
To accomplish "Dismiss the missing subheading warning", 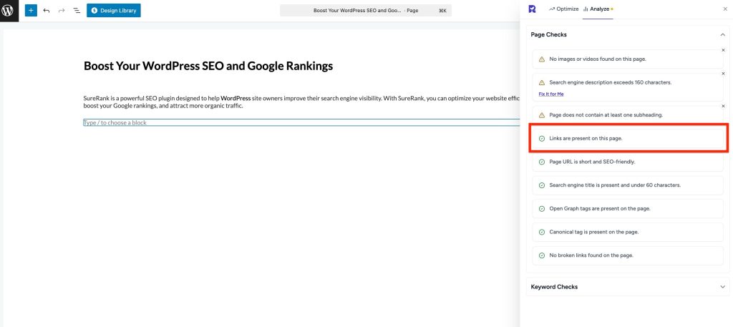I will [723, 106].
